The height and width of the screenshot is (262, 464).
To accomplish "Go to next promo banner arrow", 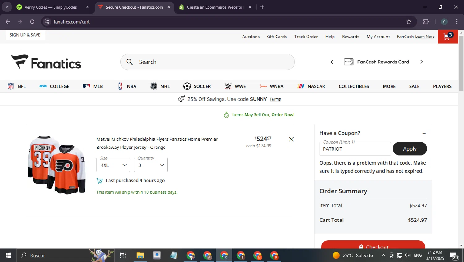I will pos(422,62).
